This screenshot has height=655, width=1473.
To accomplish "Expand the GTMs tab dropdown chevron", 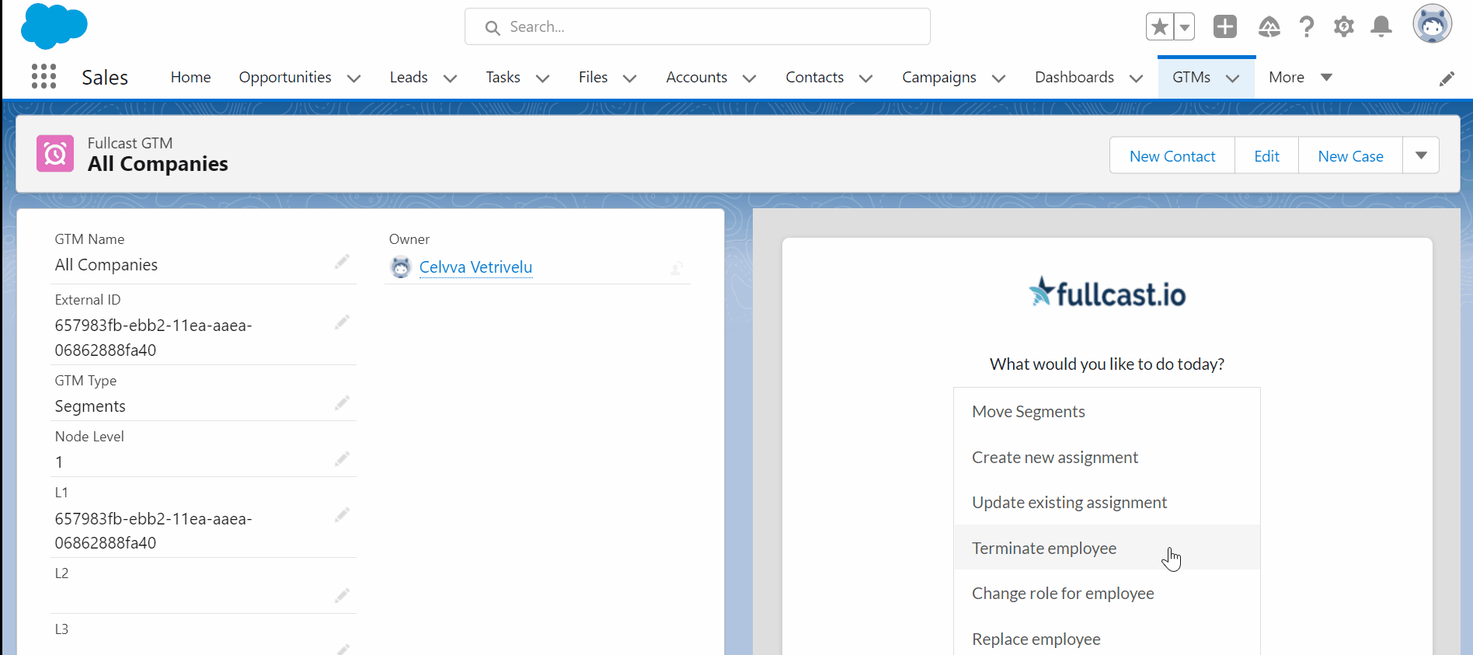I will coord(1232,78).
